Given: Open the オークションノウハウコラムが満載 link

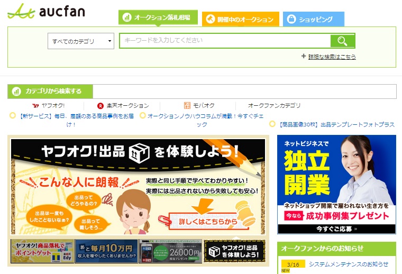Looking at the screenshot, I should tap(205, 120).
